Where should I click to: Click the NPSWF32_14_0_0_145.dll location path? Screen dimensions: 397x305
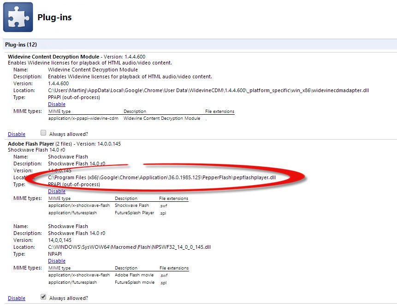130,247
